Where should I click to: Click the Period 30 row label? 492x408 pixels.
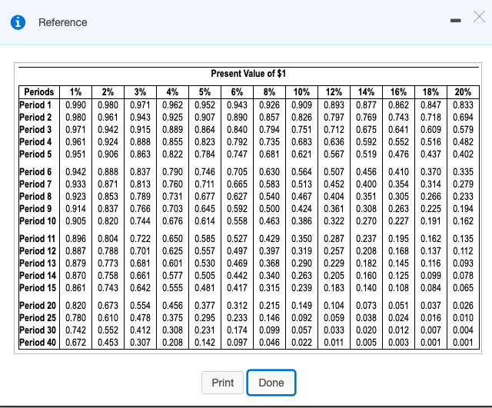click(38, 330)
